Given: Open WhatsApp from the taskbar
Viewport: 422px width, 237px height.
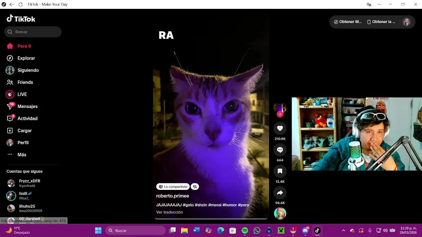Looking at the screenshot, I should 257,230.
